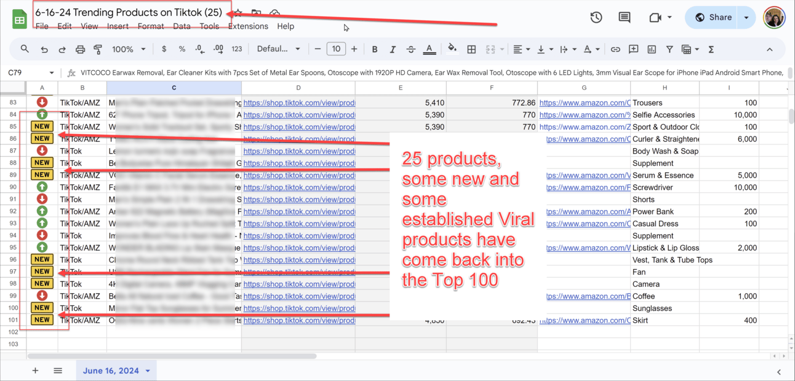Open the Default font dropdown
Screen dimensions: 795x381
(x=278, y=49)
